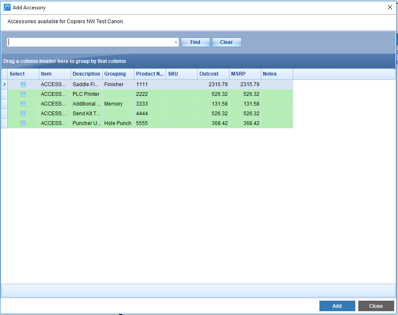398x315 pixels.
Task: Click the Add button
Action: pos(337,306)
